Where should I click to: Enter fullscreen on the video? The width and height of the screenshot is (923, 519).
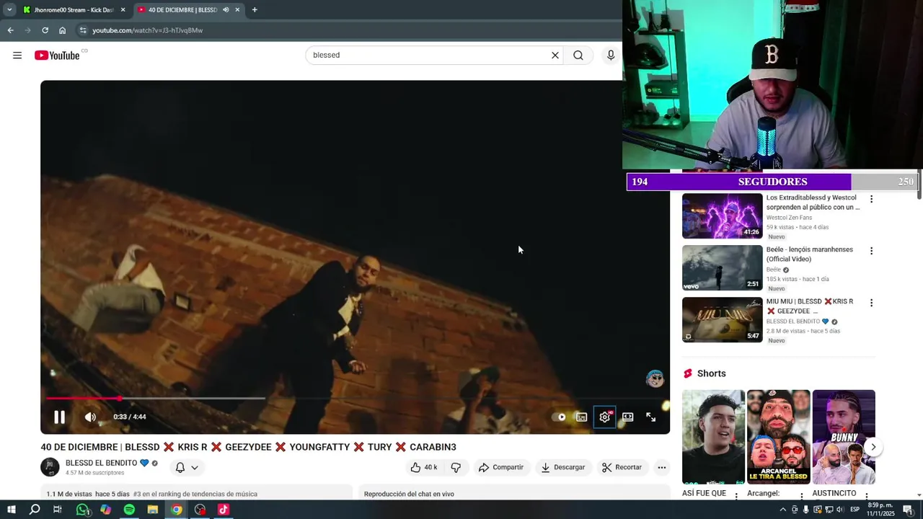pyautogui.click(x=650, y=417)
